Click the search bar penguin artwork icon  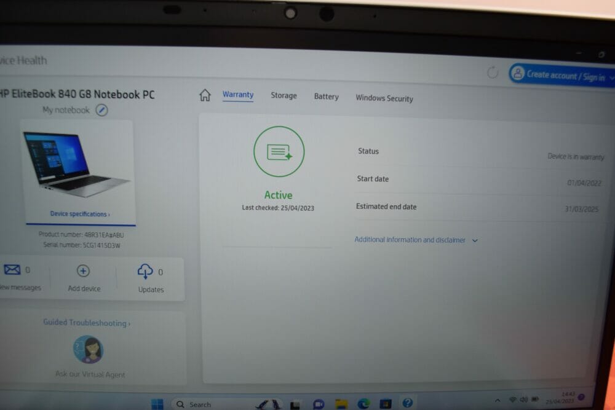point(269,404)
